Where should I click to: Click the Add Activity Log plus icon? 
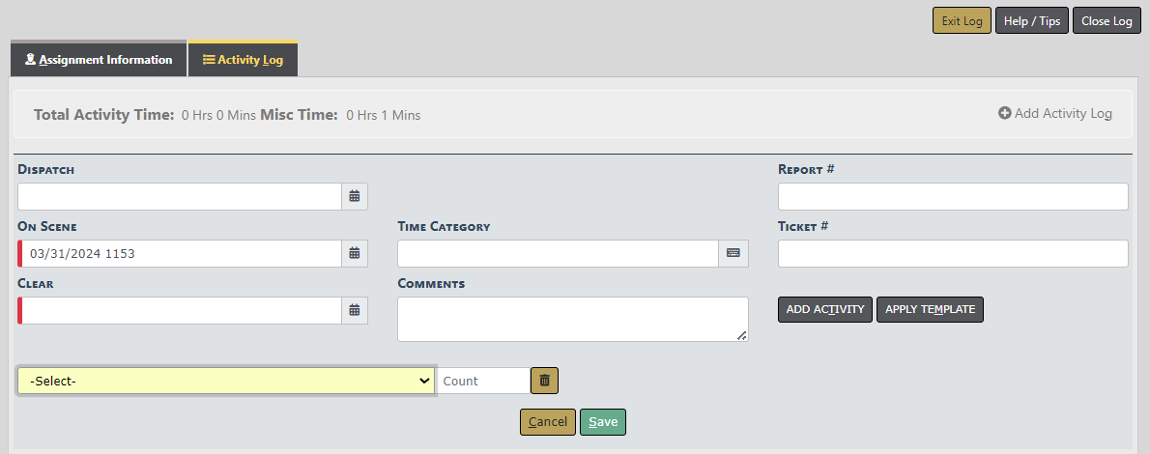point(1005,113)
